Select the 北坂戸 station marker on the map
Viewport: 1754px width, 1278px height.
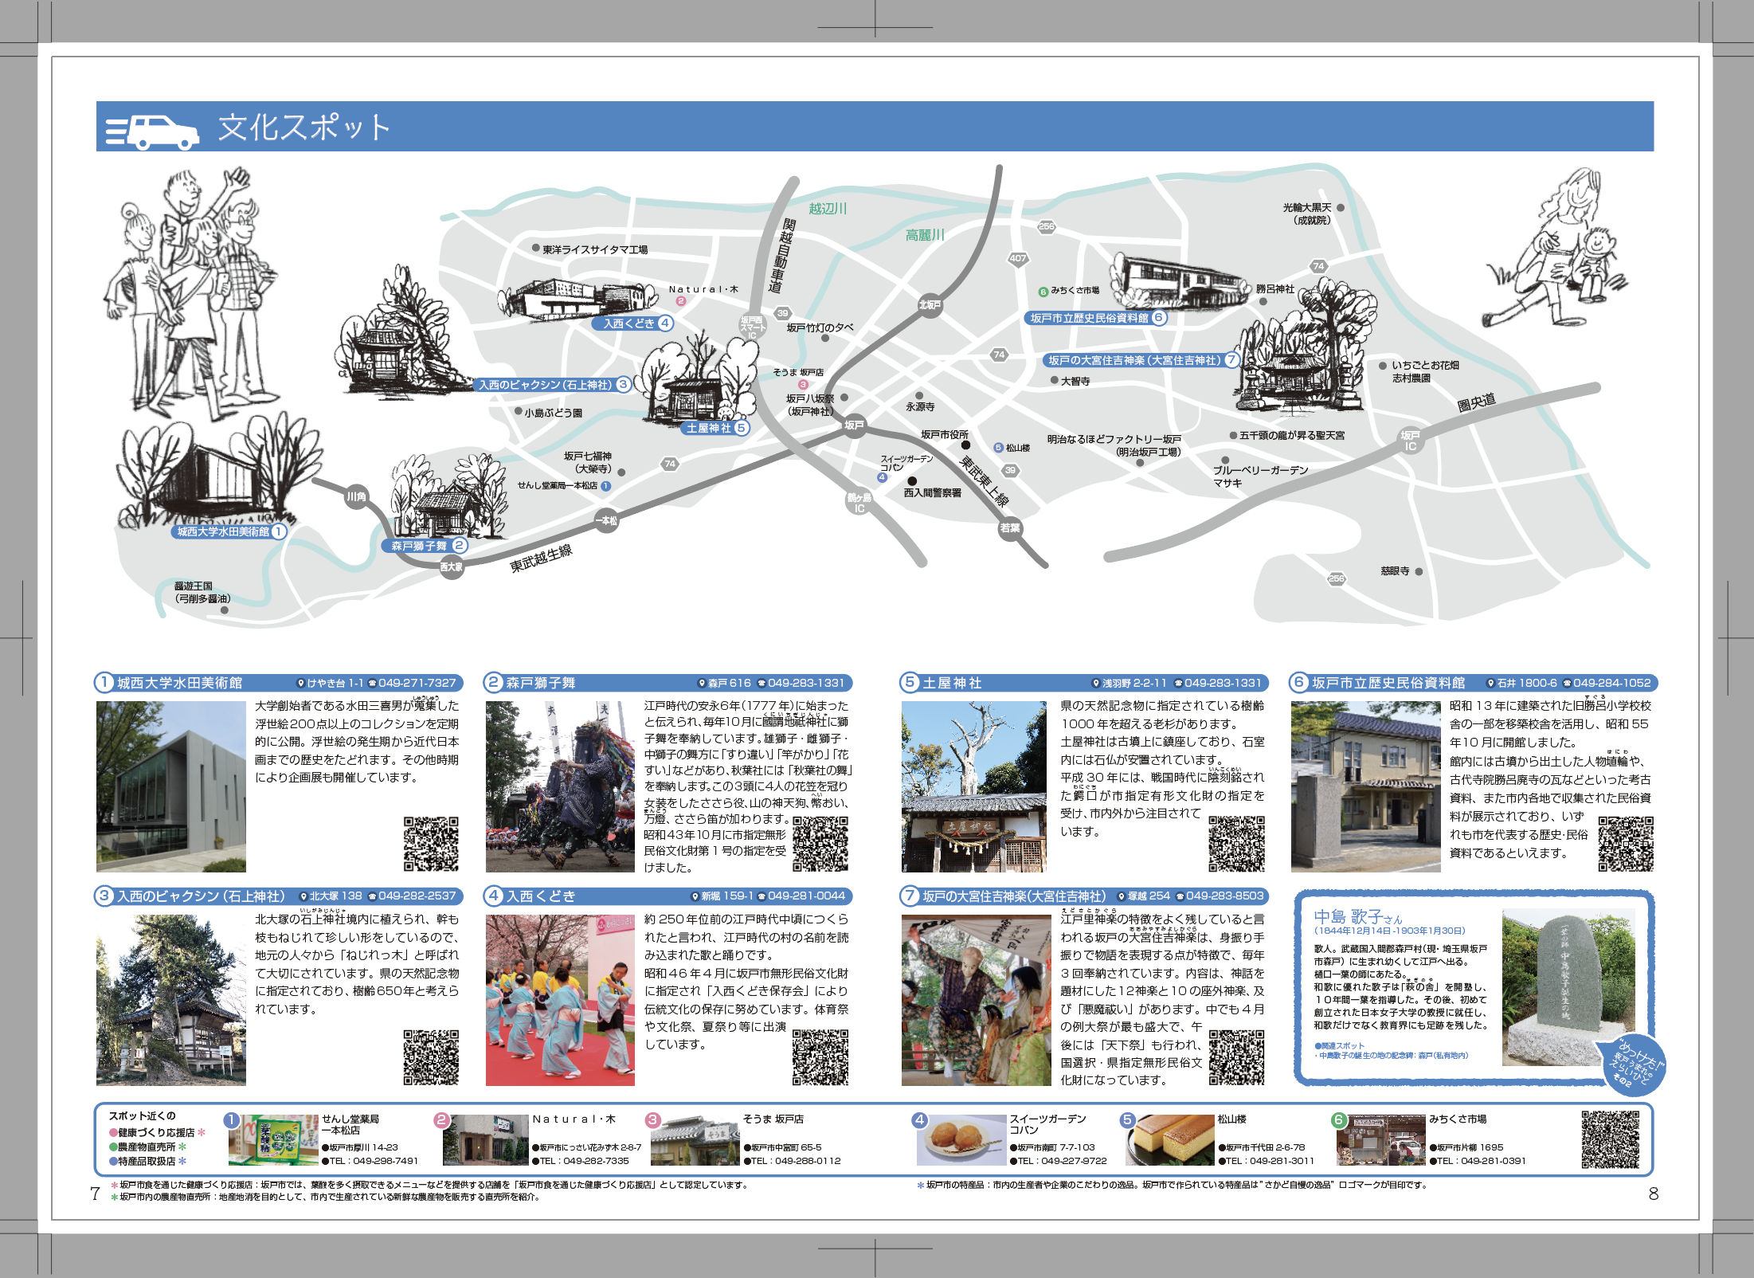click(x=930, y=304)
